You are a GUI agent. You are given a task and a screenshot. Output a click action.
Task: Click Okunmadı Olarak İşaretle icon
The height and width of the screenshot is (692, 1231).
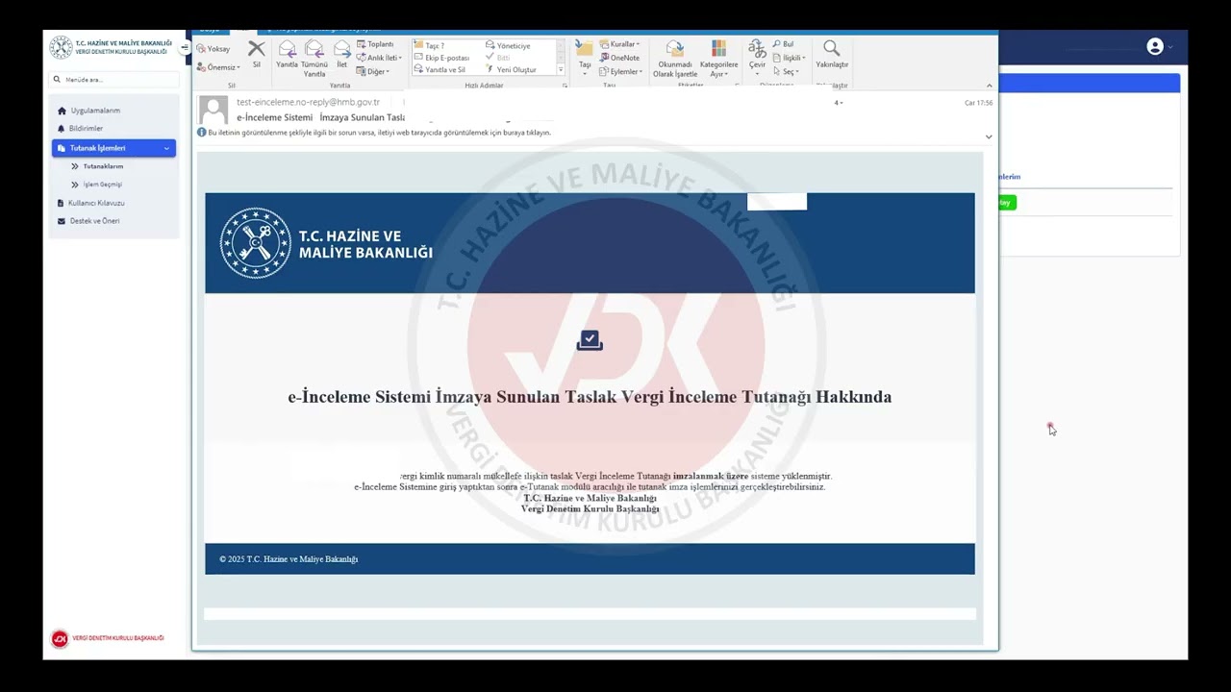[x=675, y=49]
